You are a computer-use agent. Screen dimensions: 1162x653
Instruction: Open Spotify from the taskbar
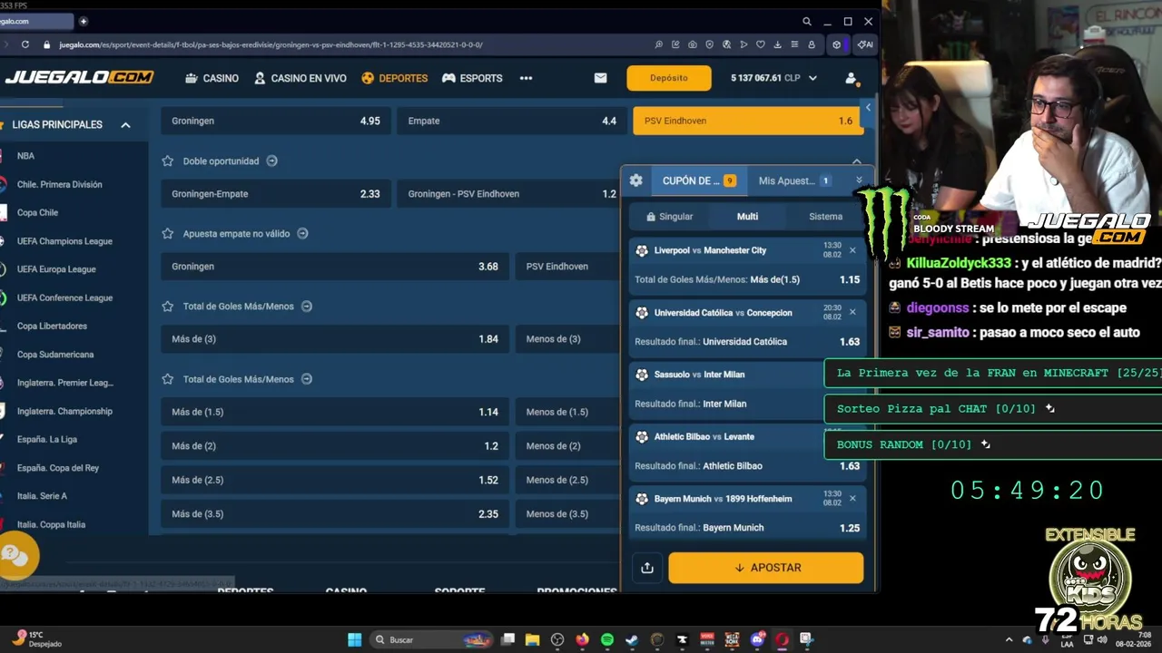pyautogui.click(x=607, y=639)
